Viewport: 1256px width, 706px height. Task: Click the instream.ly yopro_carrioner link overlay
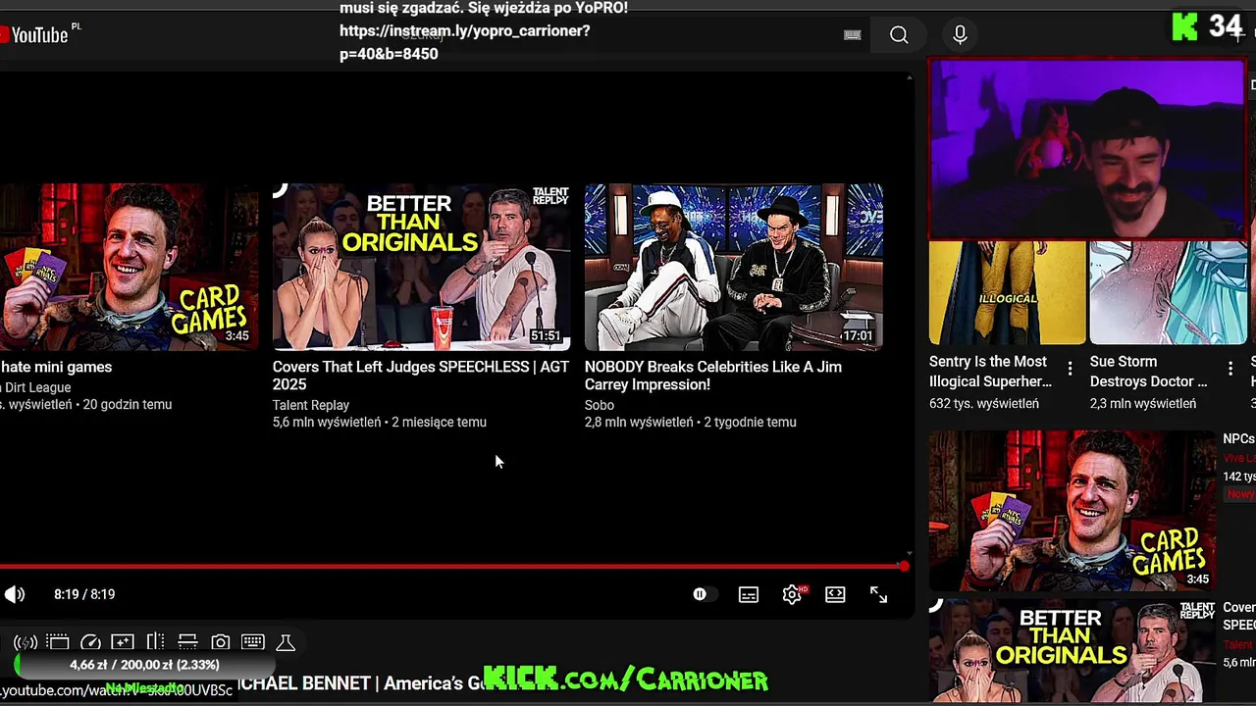coord(465,42)
